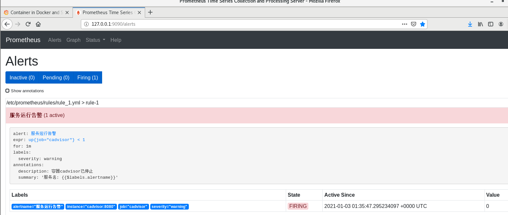
Task: Click the FIRING state badge
Action: [298, 206]
